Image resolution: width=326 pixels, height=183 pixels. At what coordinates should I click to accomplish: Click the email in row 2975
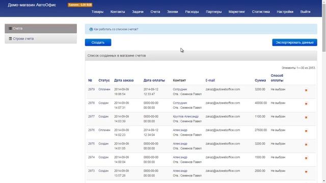pyautogui.click(x=223, y=143)
